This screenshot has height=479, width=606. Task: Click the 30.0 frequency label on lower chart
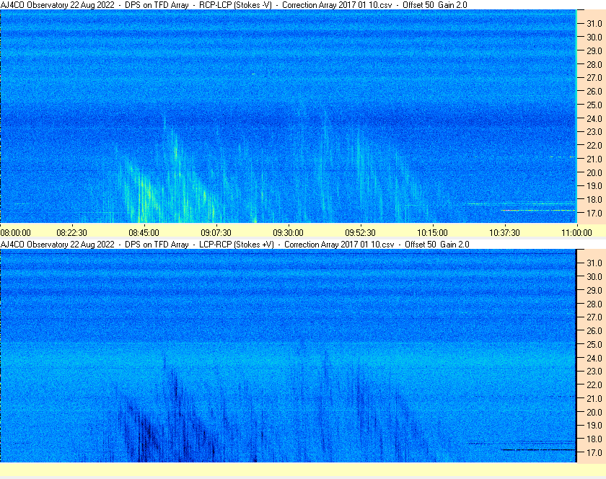click(594, 276)
